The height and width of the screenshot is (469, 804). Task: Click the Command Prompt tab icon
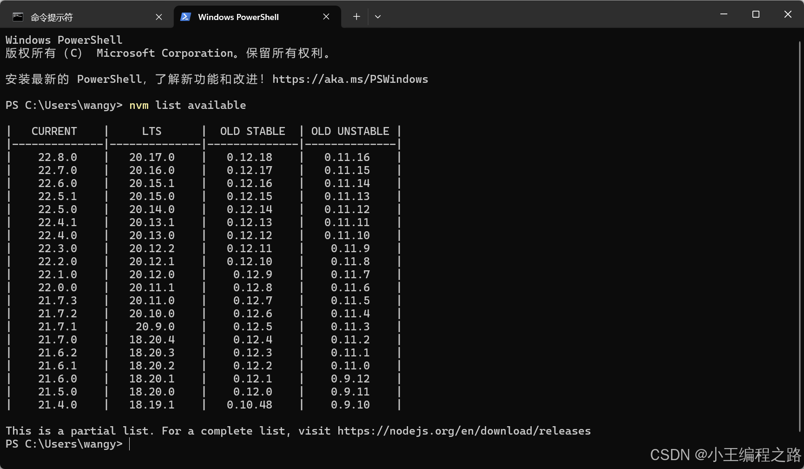tap(18, 17)
